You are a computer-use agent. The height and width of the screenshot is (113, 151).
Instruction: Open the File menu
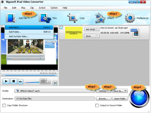click(6, 8)
